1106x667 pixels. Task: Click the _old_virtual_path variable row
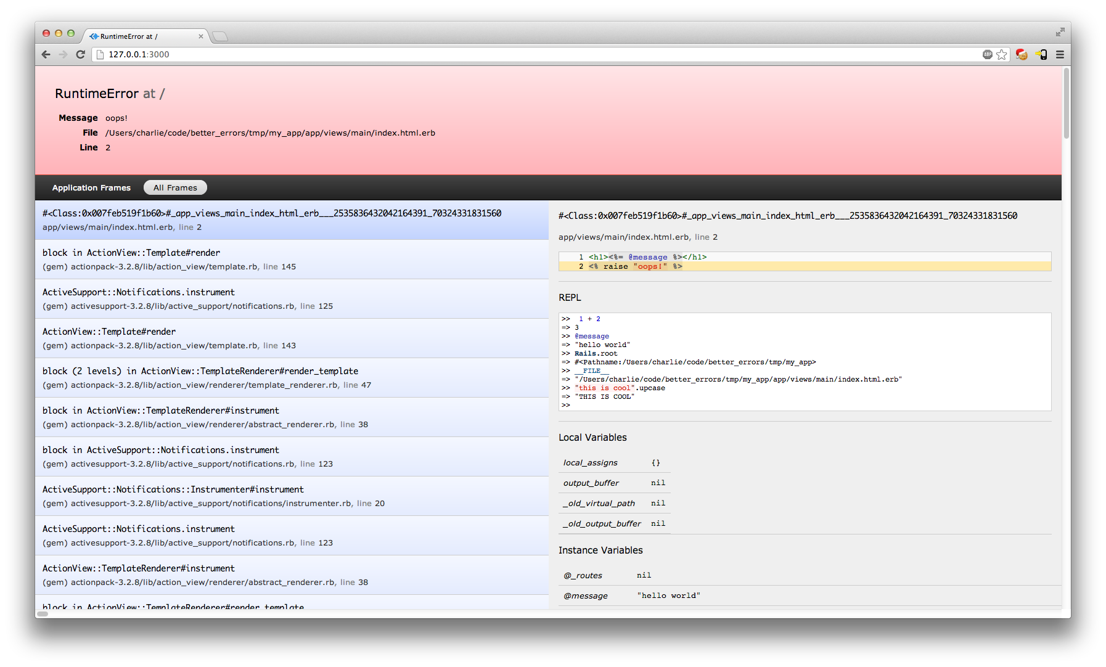[x=614, y=503]
